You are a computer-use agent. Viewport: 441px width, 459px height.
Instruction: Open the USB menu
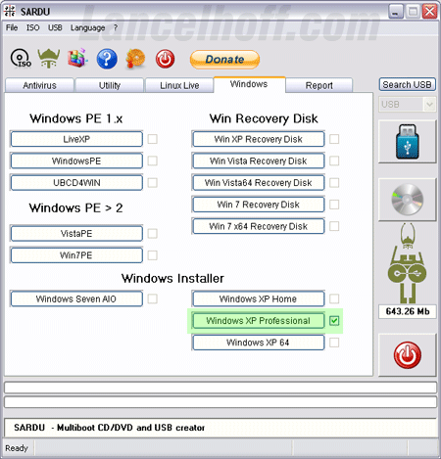[55, 27]
